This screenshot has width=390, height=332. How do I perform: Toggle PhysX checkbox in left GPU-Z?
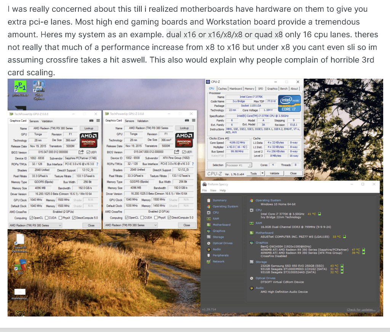pos(60,218)
